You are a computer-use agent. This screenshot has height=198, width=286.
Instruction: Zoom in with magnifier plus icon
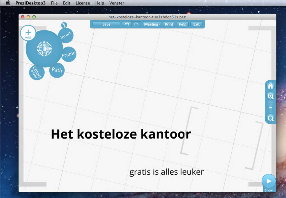point(271,96)
